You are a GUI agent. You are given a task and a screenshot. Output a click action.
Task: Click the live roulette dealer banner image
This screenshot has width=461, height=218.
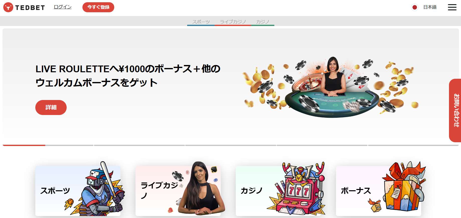330,87
